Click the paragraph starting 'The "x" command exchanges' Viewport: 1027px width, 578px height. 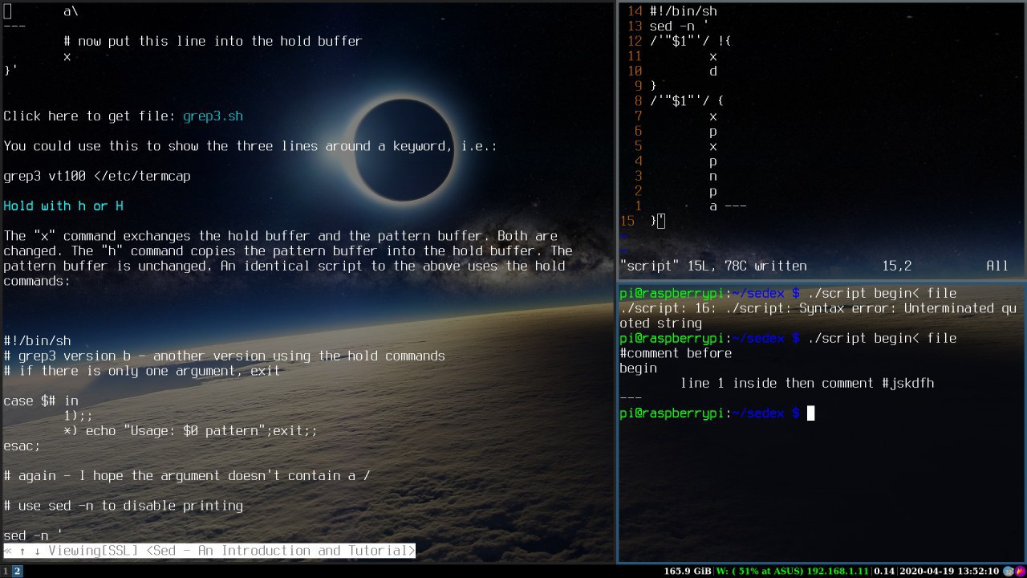click(288, 259)
